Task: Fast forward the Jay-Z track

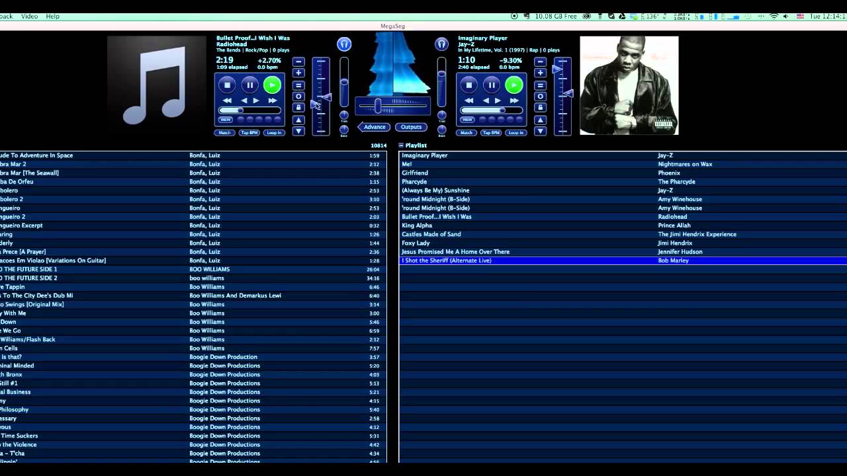Action: [x=514, y=100]
